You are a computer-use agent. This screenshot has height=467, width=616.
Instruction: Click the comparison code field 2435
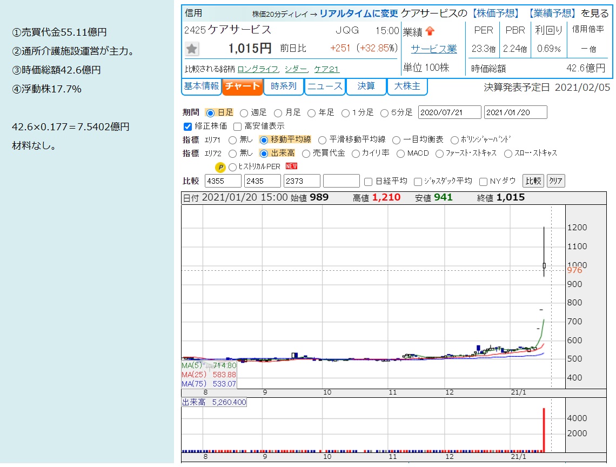(263, 181)
